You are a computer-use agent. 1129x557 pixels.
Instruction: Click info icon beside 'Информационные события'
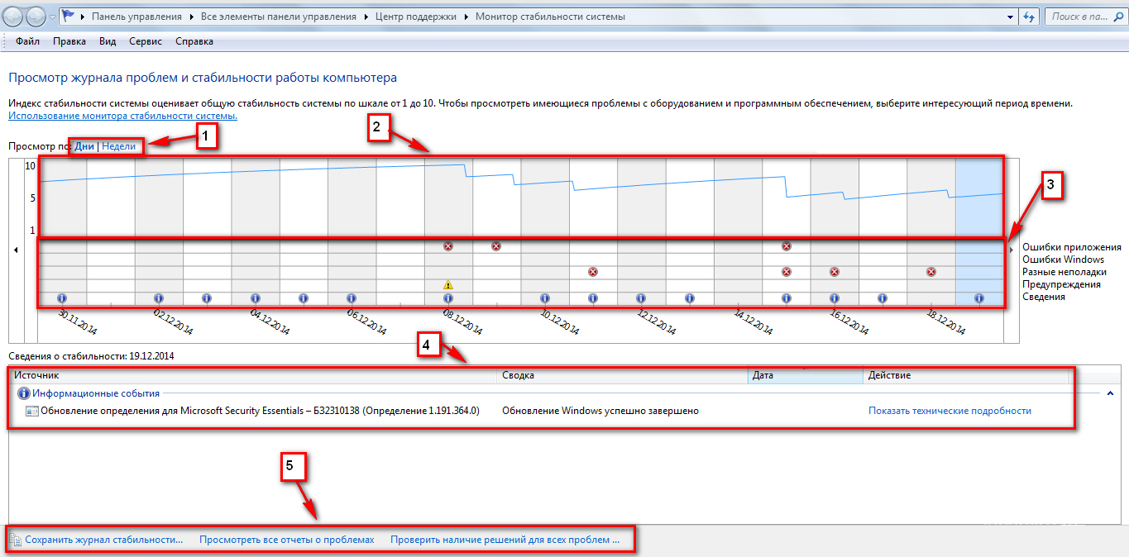click(x=24, y=393)
